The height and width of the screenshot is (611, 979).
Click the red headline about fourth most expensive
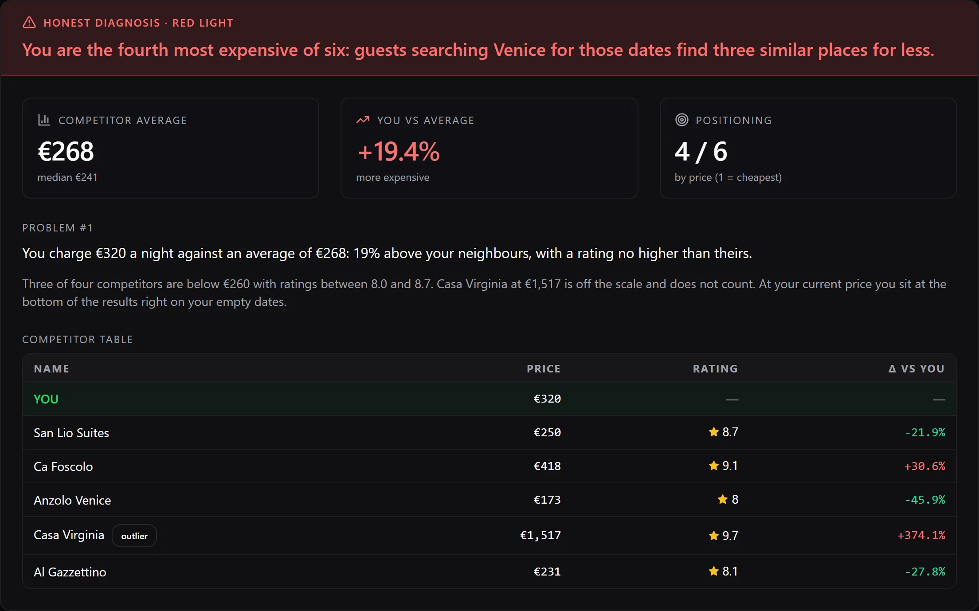coord(478,50)
